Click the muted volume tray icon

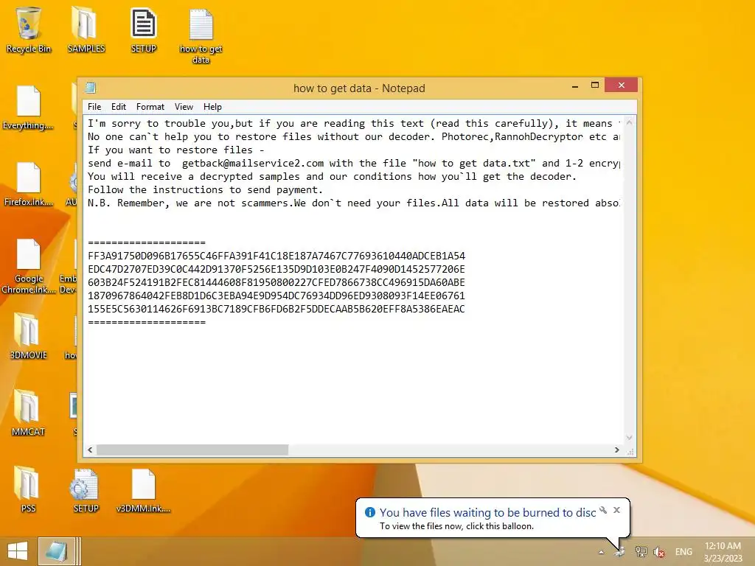pos(659,551)
